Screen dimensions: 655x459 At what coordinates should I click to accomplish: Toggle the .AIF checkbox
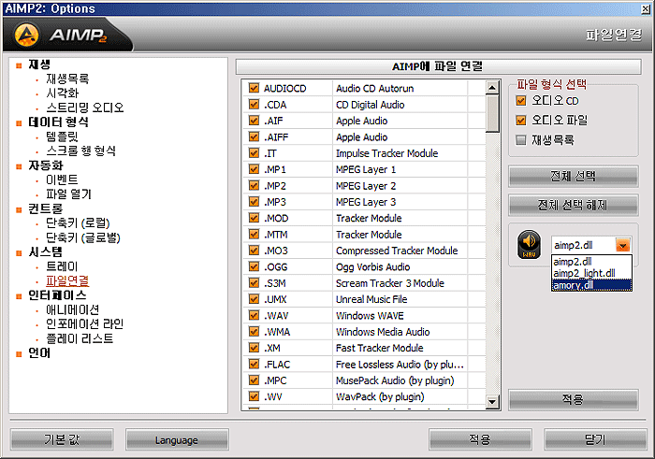[254, 121]
